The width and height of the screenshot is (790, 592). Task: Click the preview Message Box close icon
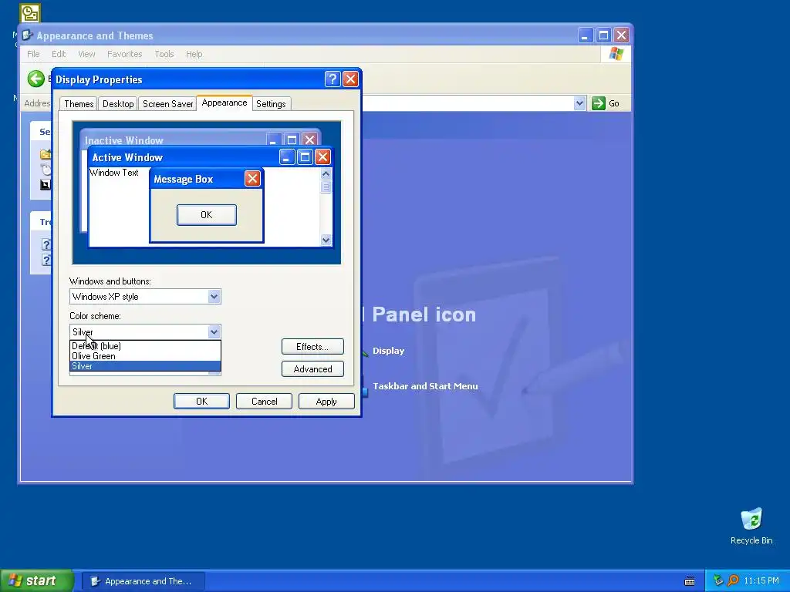point(252,178)
